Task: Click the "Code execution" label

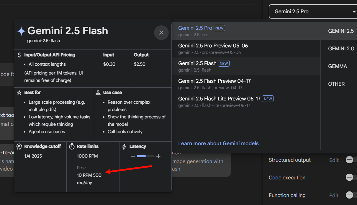Action: pos(287,178)
